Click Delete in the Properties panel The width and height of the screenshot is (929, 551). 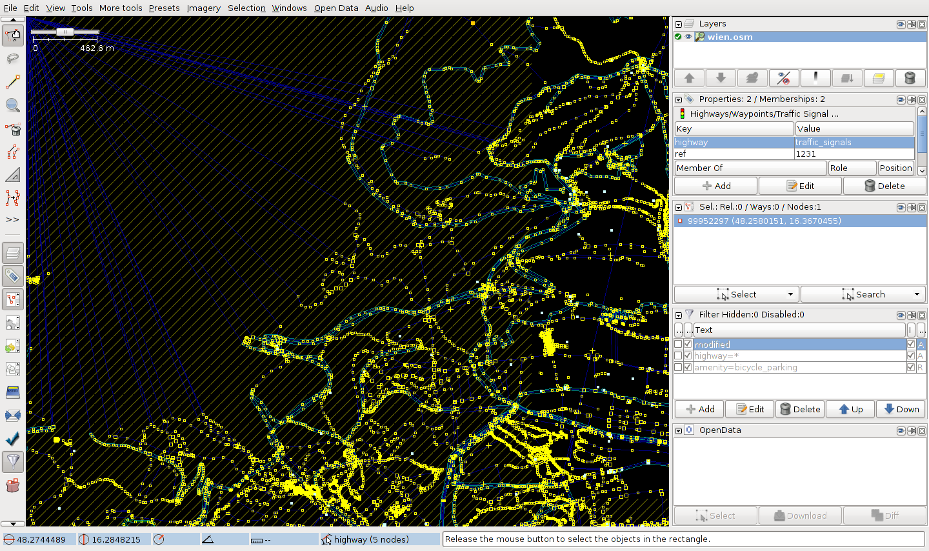[x=884, y=186]
